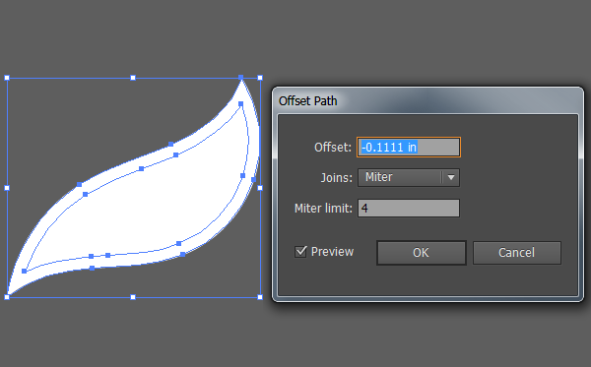Click the bottom-left bounding box handle
Viewport: 591px width, 367px height.
7,297
